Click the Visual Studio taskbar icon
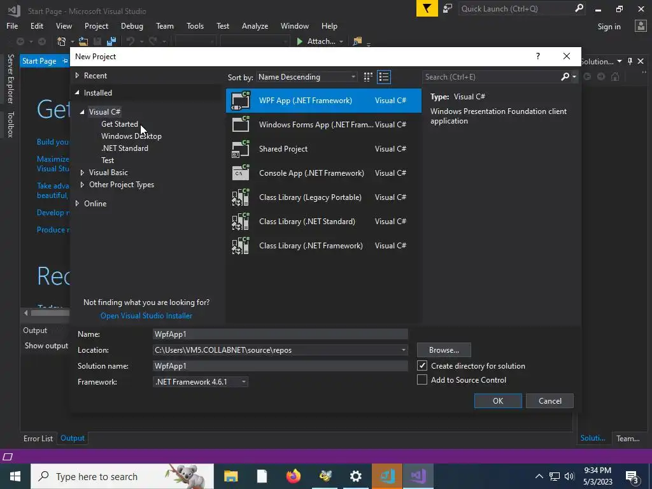This screenshot has height=489, width=652. tap(418, 476)
